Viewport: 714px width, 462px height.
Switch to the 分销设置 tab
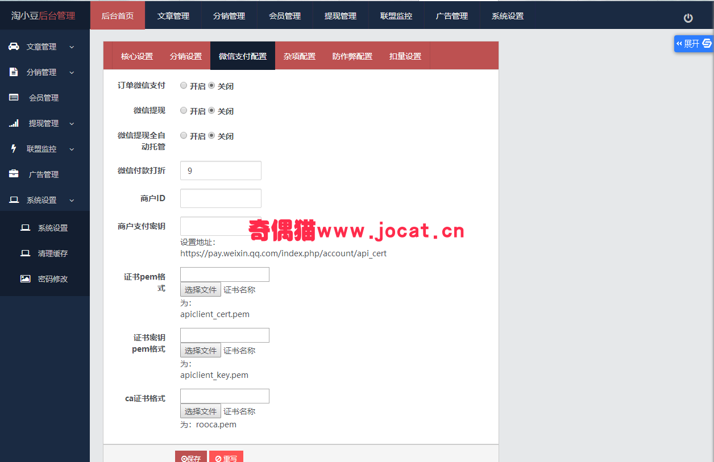pyautogui.click(x=186, y=56)
